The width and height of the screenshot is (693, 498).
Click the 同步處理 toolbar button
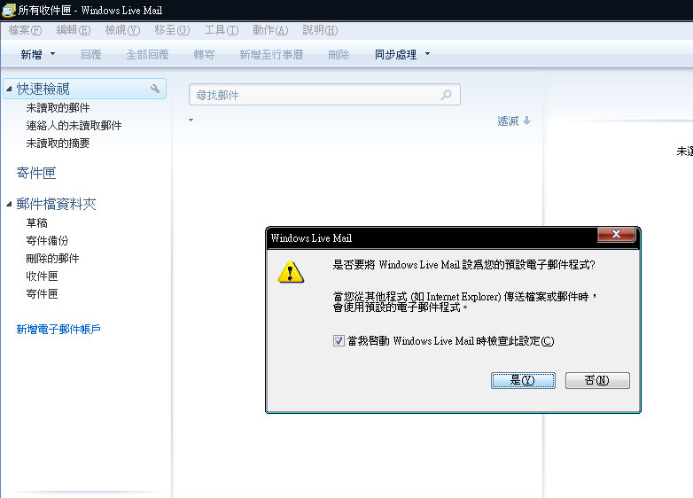tap(395, 54)
